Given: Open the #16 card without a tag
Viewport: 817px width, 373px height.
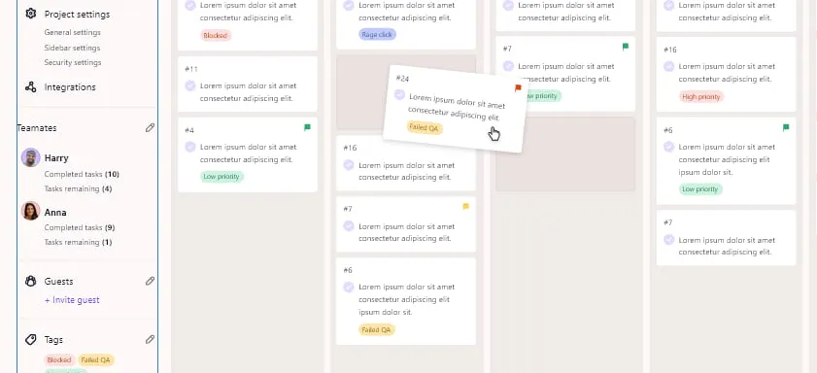Looking at the screenshot, I should coord(406,163).
